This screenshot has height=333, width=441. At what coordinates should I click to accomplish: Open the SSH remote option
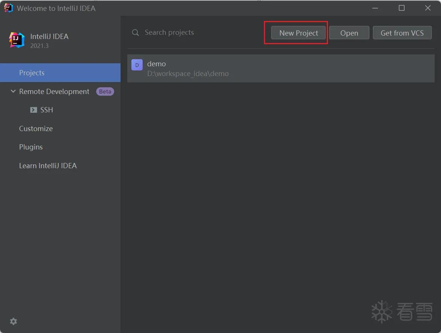tap(47, 110)
